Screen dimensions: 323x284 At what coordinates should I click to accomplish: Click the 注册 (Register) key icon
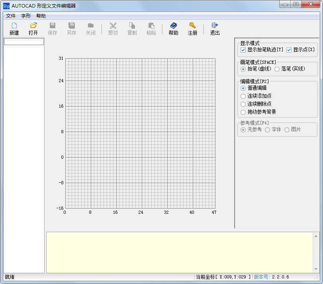tap(192, 29)
